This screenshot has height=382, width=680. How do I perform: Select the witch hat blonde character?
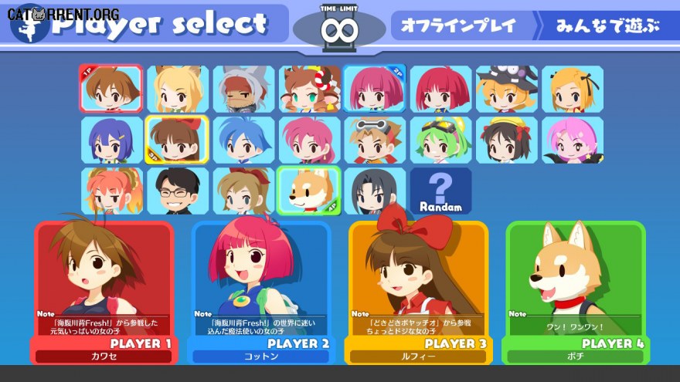click(x=507, y=90)
